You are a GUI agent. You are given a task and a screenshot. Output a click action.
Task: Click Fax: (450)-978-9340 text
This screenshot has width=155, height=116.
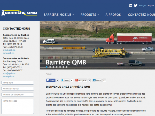click(x=13, y=47)
